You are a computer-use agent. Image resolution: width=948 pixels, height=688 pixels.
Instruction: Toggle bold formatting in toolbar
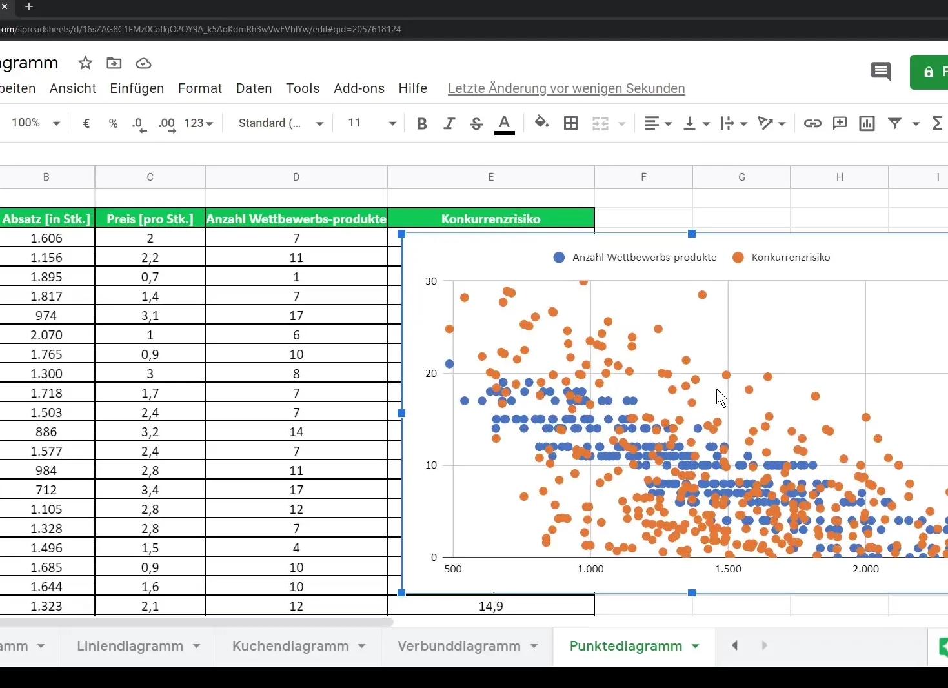click(x=421, y=123)
